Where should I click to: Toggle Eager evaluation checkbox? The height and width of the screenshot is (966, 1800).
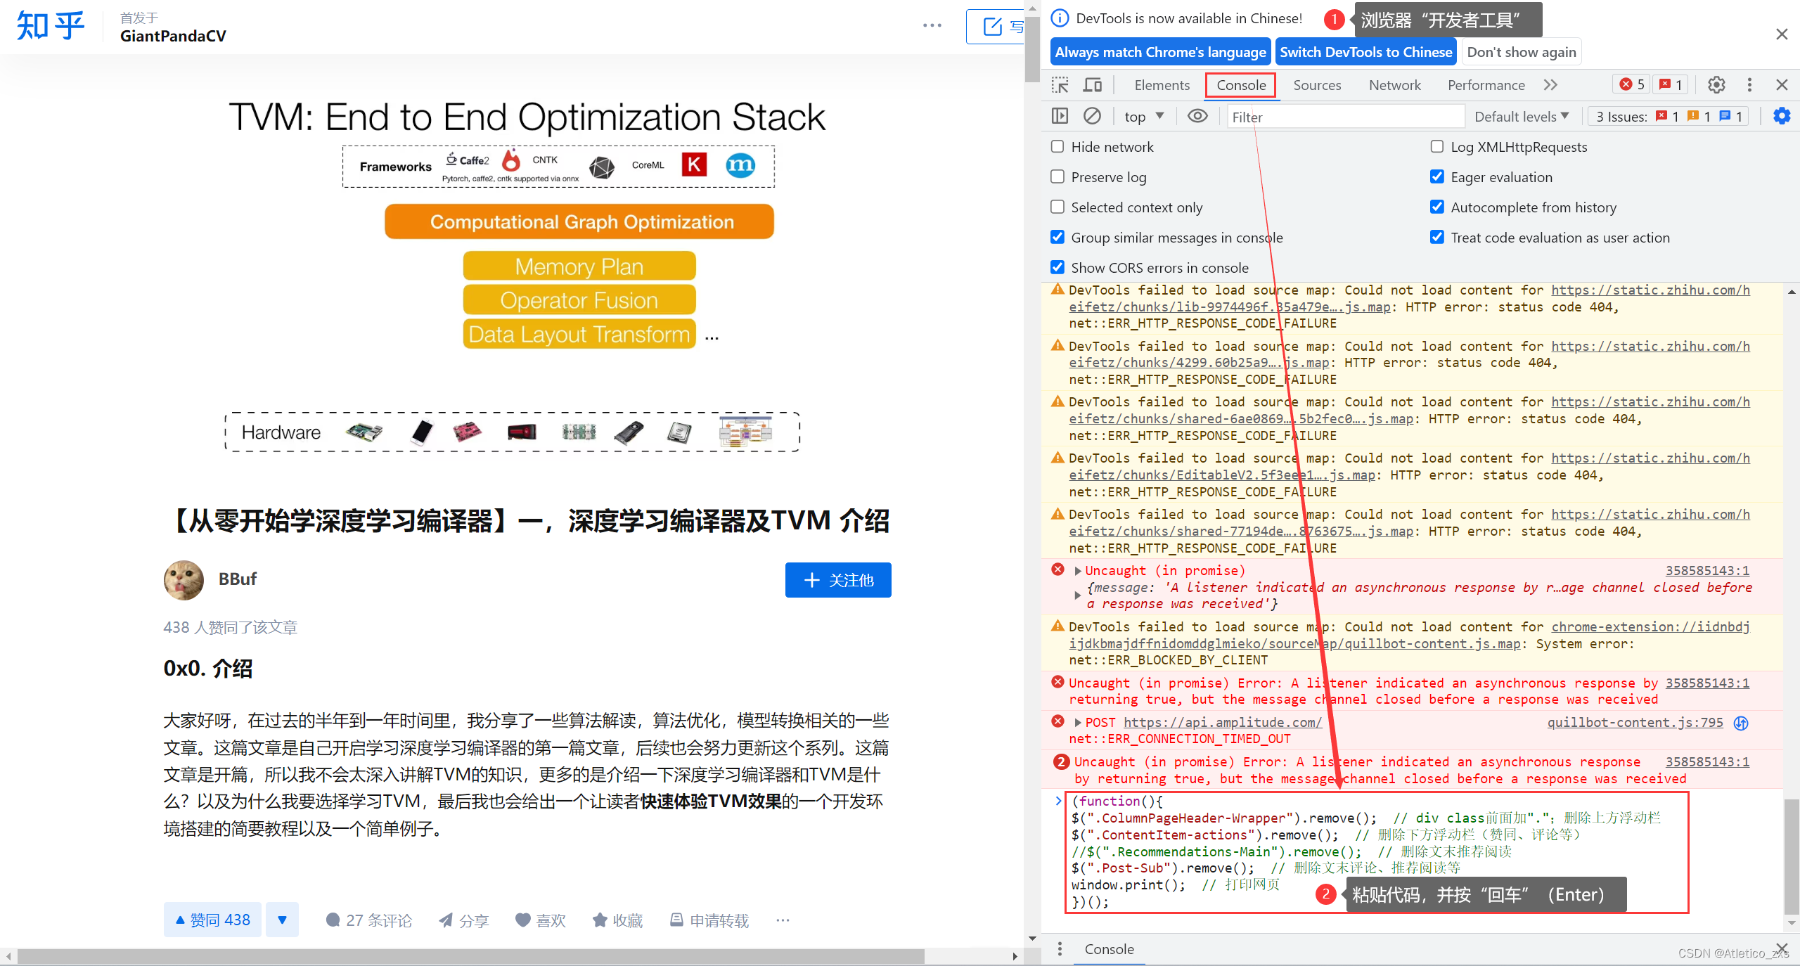(1437, 176)
